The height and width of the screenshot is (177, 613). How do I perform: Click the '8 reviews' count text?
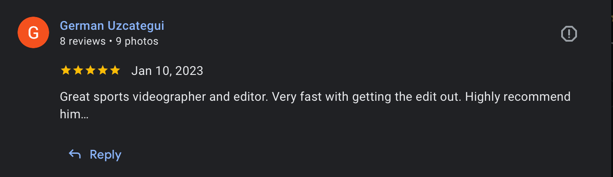83,42
